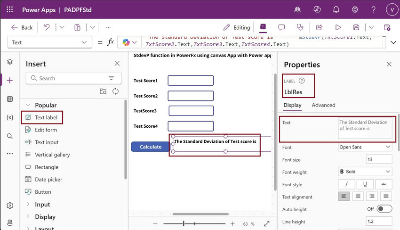Go Back to previous page
Image resolution: width=400 pixels, height=230 pixels.
[22, 27]
